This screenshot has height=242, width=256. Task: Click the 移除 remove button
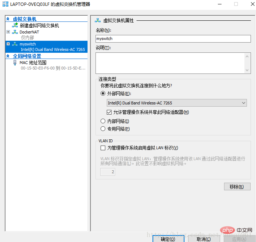coord(237,187)
